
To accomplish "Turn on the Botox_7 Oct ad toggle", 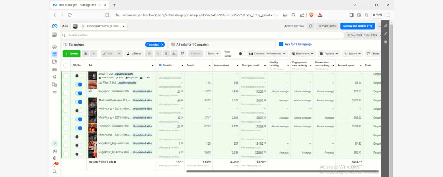I will 78,76.
